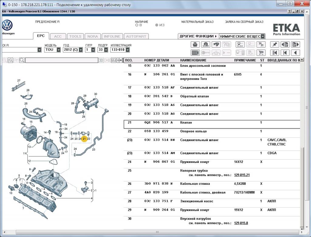Open link 129-015,8 for Впускной патрубок
The width and height of the screenshot is (311, 237).
click(241, 223)
